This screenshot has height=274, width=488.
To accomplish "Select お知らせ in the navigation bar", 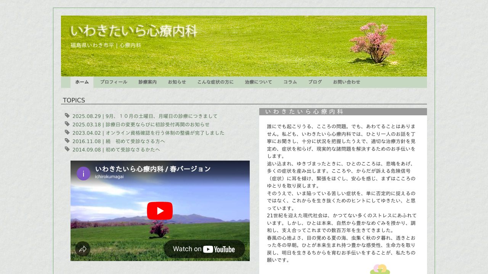I will pyautogui.click(x=177, y=82).
